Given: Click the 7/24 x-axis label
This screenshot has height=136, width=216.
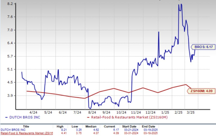Looking at the screenshot, I should [77, 112].
